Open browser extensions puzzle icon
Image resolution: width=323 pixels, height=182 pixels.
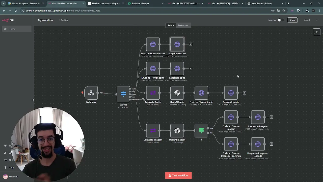(x=298, y=11)
